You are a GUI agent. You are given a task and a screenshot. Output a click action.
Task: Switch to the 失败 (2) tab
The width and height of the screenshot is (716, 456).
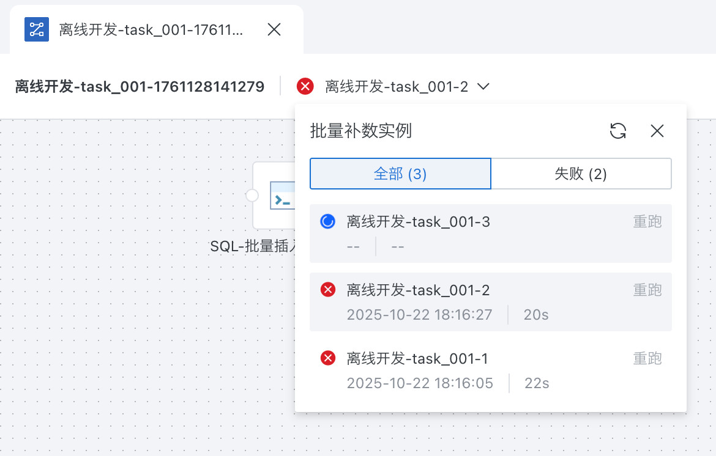581,174
